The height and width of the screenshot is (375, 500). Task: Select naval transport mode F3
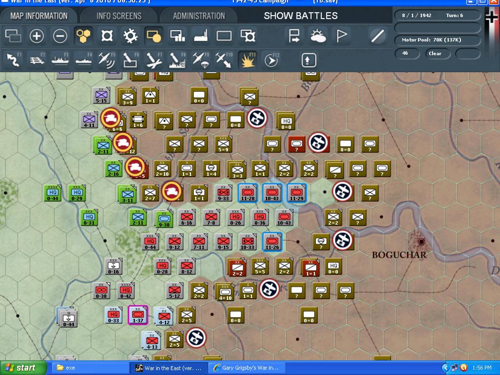click(x=60, y=60)
